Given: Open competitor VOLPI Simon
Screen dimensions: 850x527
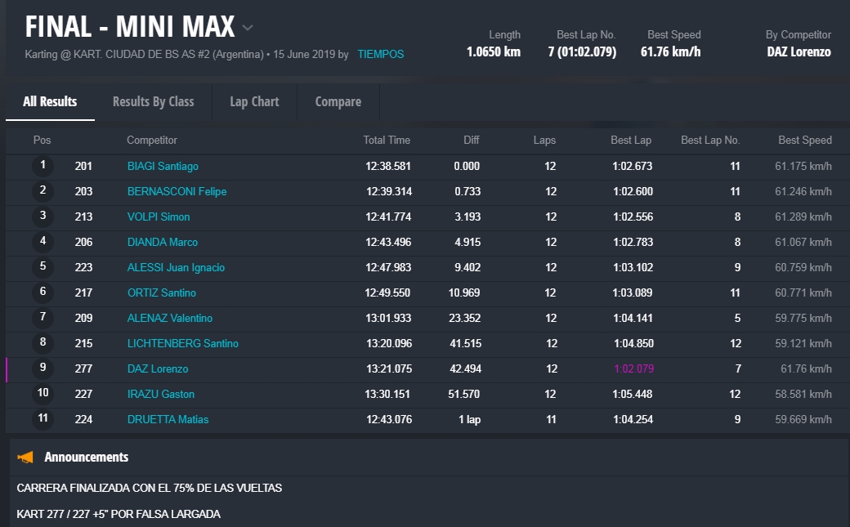Looking at the screenshot, I should tap(159, 217).
